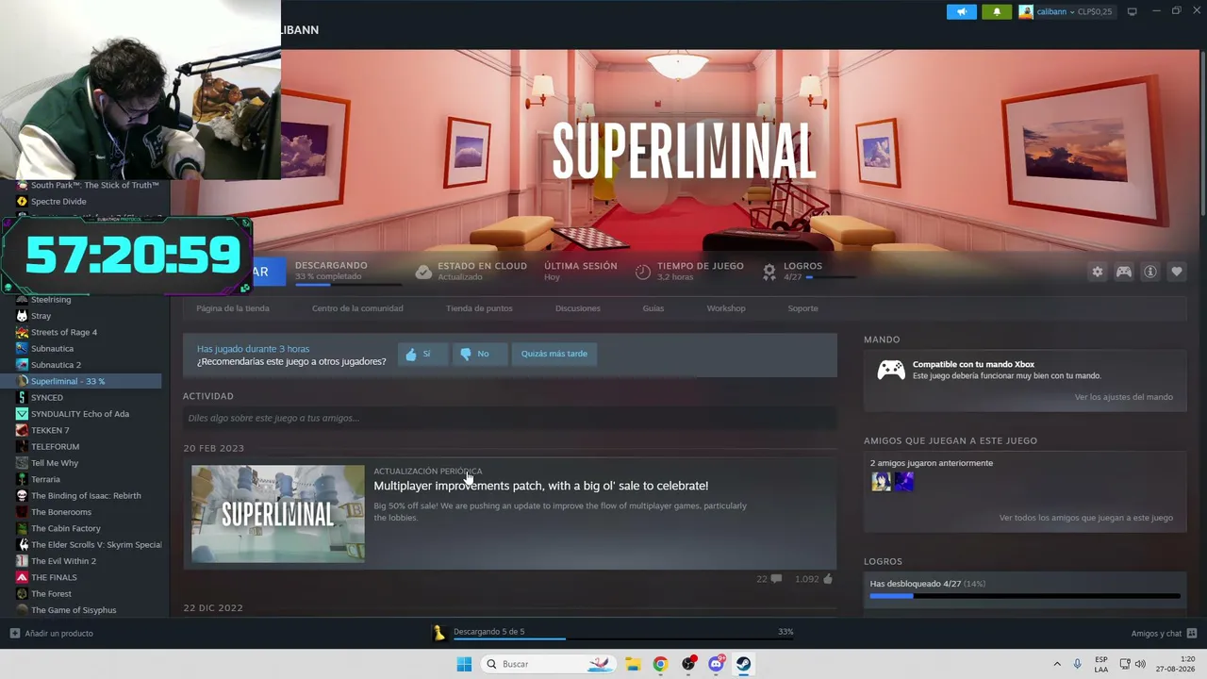
Task: Open Amigos y chat panel
Action: tap(1164, 634)
